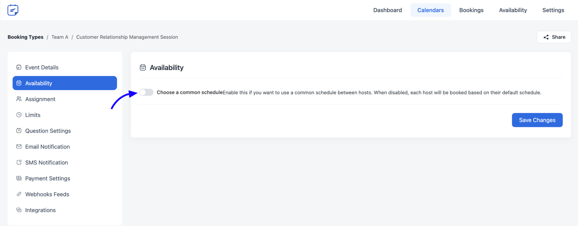Navigate to Booking Types breadcrumb
Image resolution: width=578 pixels, height=226 pixels.
(25, 37)
